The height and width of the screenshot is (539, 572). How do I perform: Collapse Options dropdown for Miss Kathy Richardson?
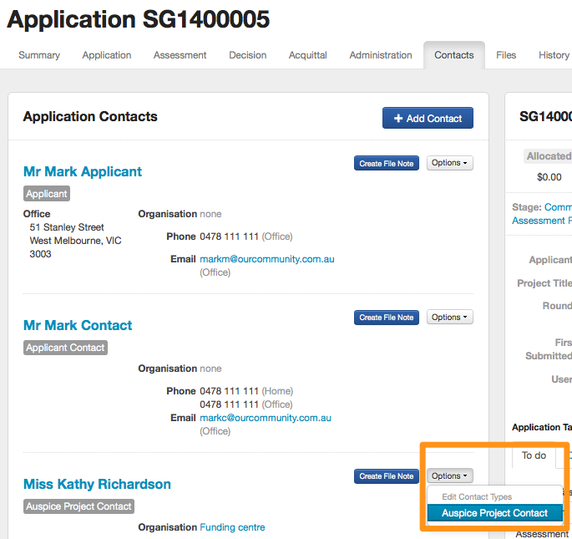coord(449,475)
